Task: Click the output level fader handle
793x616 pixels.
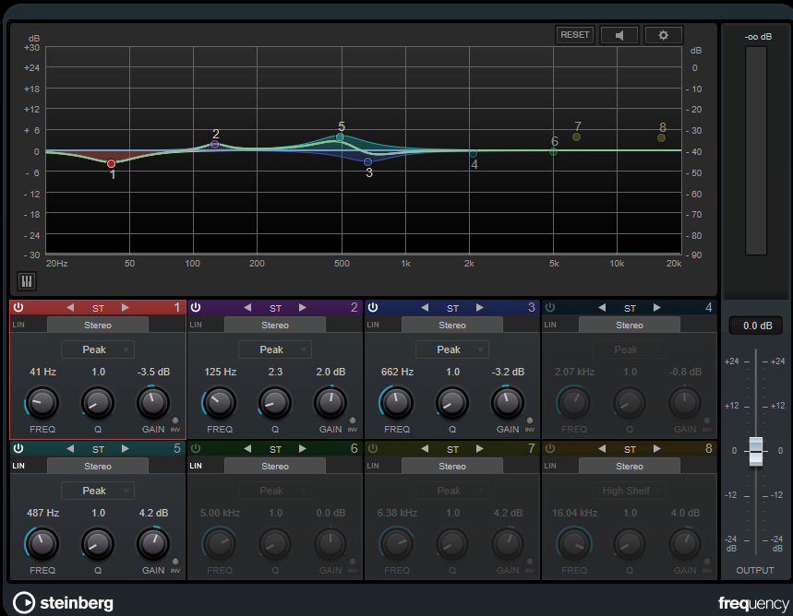Action: click(x=755, y=451)
